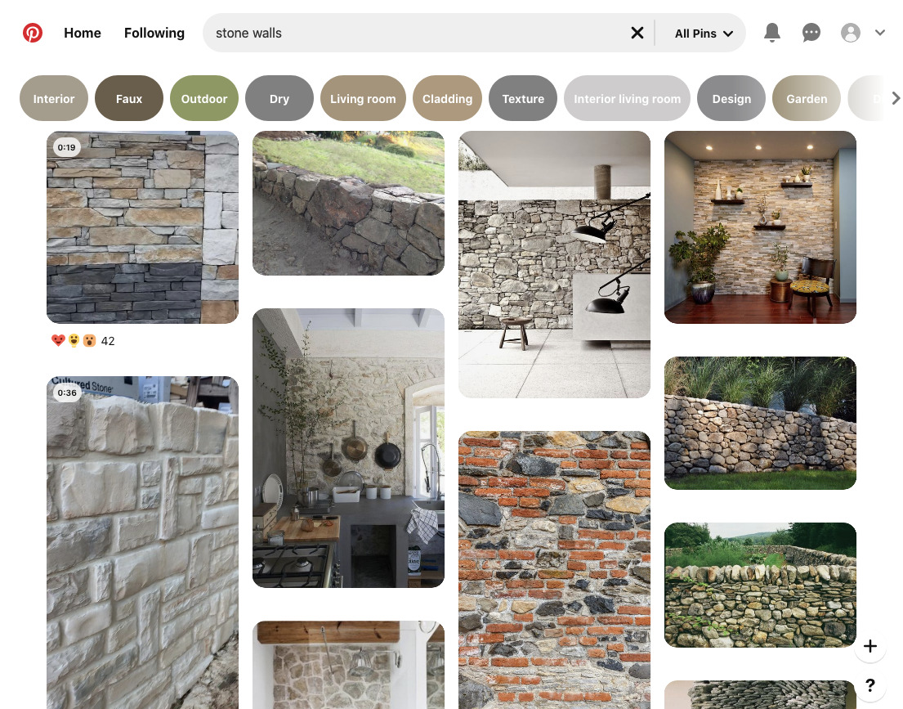Image resolution: width=903 pixels, height=709 pixels.
Task: Open the notifications bell
Action: pos(772,33)
